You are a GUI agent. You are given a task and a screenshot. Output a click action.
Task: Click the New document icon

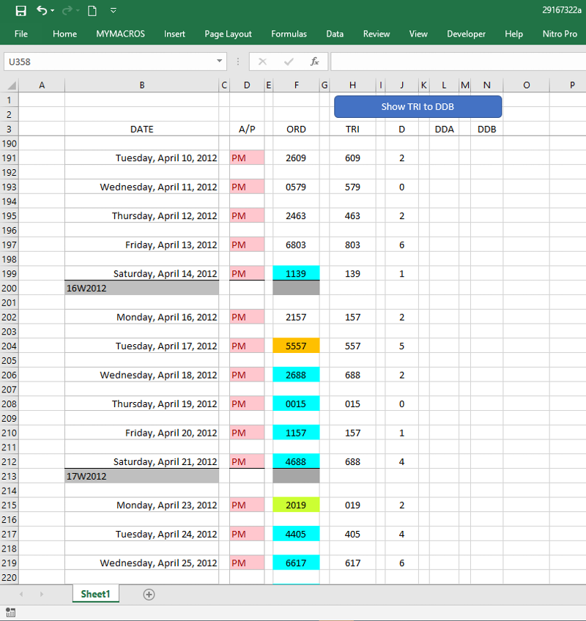click(92, 10)
